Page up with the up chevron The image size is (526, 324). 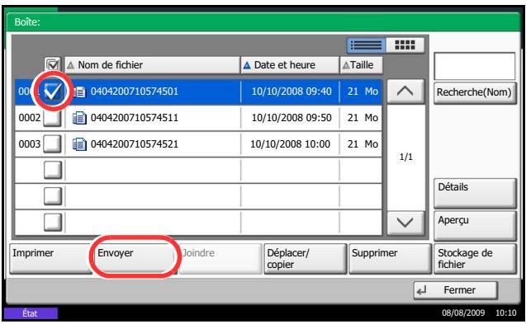405,92
